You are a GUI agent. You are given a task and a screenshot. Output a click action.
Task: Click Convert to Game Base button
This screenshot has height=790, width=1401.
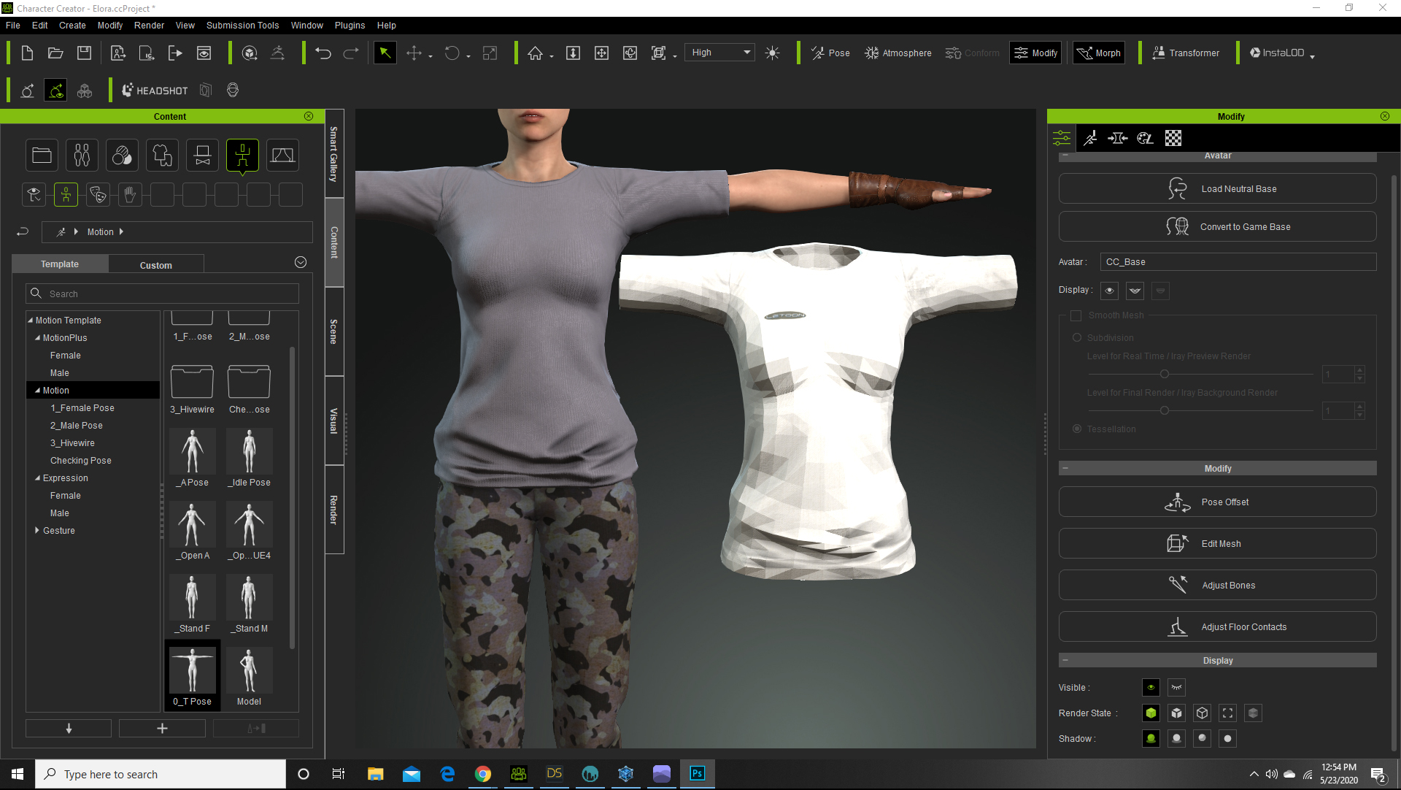(1217, 226)
